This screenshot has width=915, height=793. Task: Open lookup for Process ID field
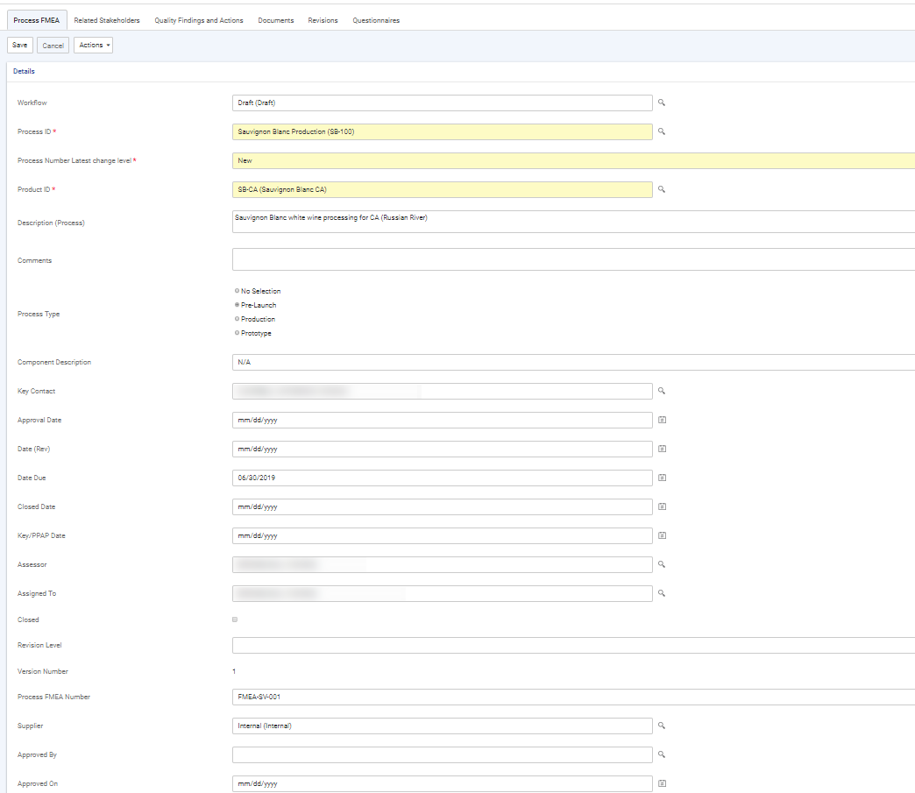click(x=662, y=131)
